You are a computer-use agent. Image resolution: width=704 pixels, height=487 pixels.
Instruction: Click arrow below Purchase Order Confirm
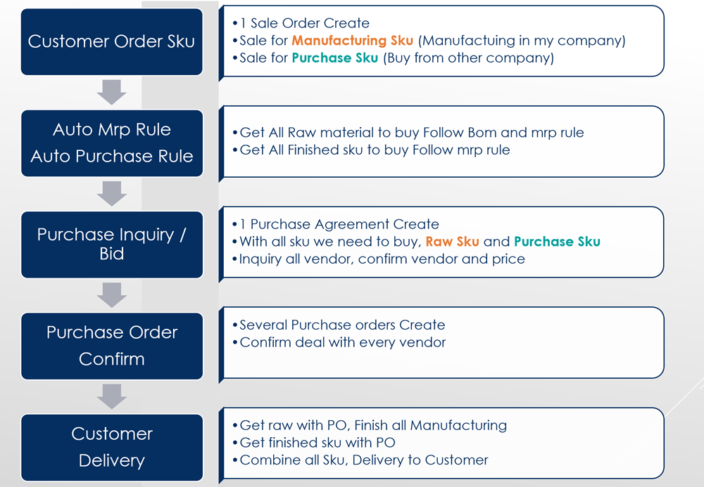(x=112, y=396)
